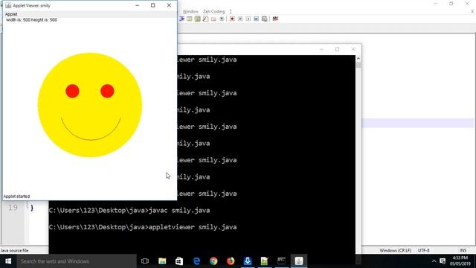
Task: Open the Window menu in Notepad++
Action: coord(190,12)
